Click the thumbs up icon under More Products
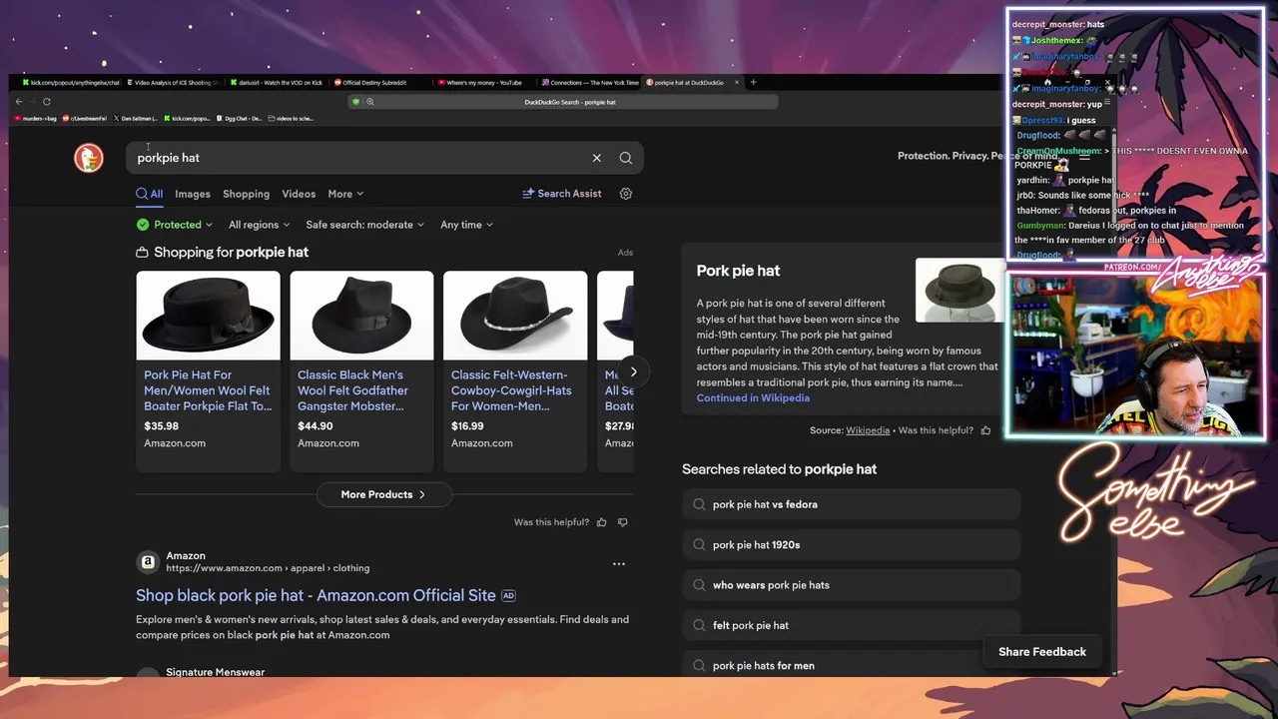This screenshot has height=719, width=1278. click(x=601, y=522)
